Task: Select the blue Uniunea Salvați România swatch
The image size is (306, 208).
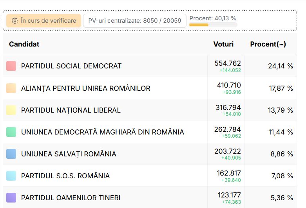Action: [x=11, y=154]
